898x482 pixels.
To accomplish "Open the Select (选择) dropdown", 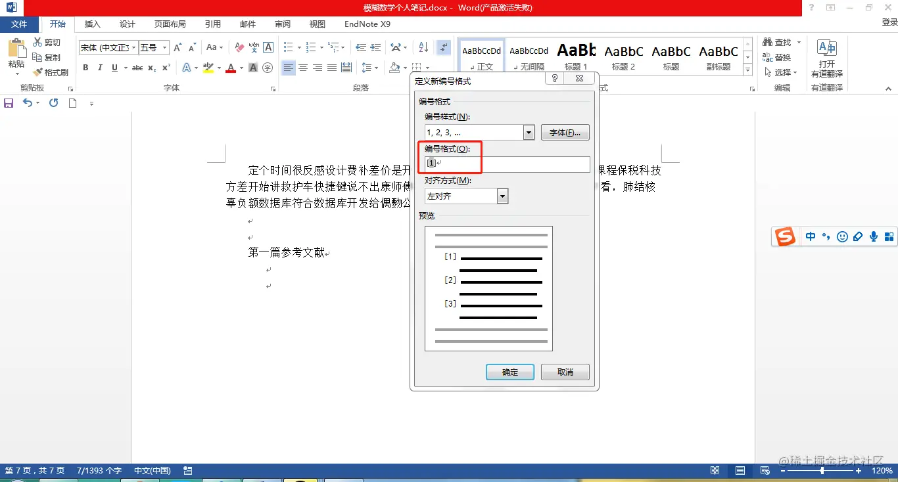I will click(x=781, y=72).
